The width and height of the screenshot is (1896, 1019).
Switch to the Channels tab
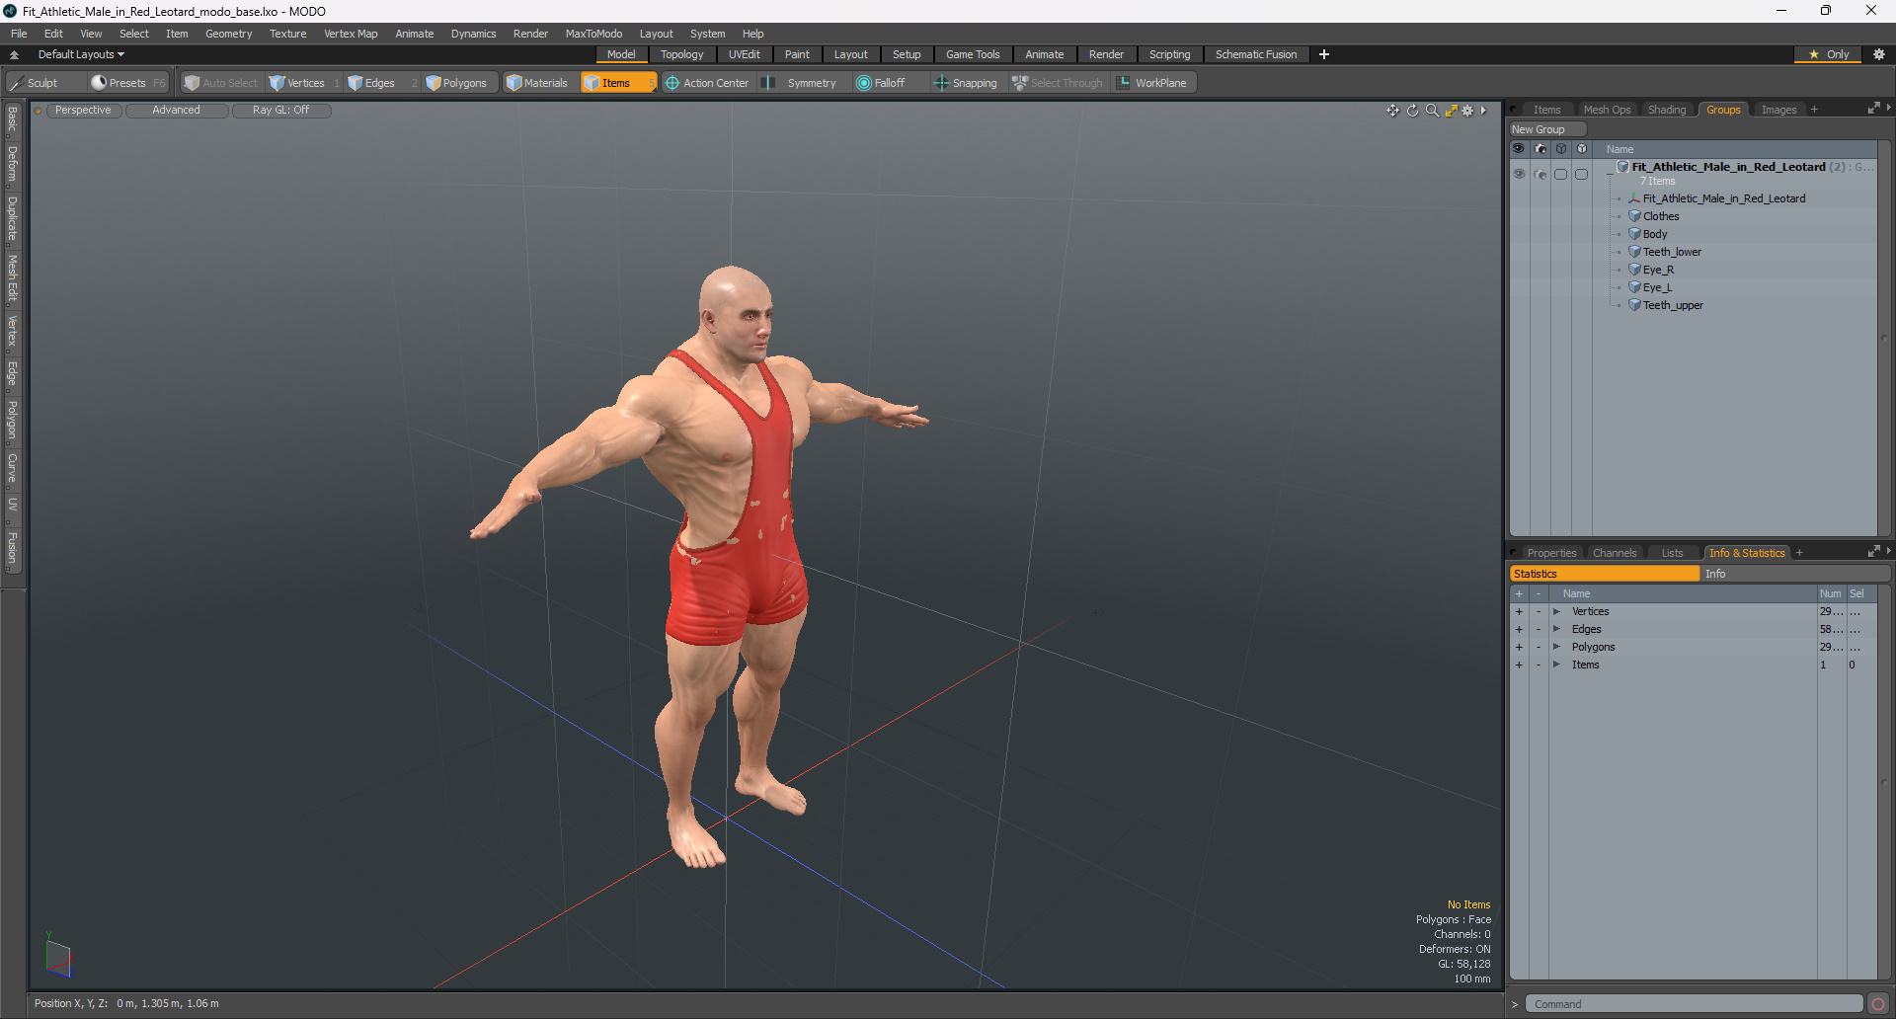(x=1615, y=553)
